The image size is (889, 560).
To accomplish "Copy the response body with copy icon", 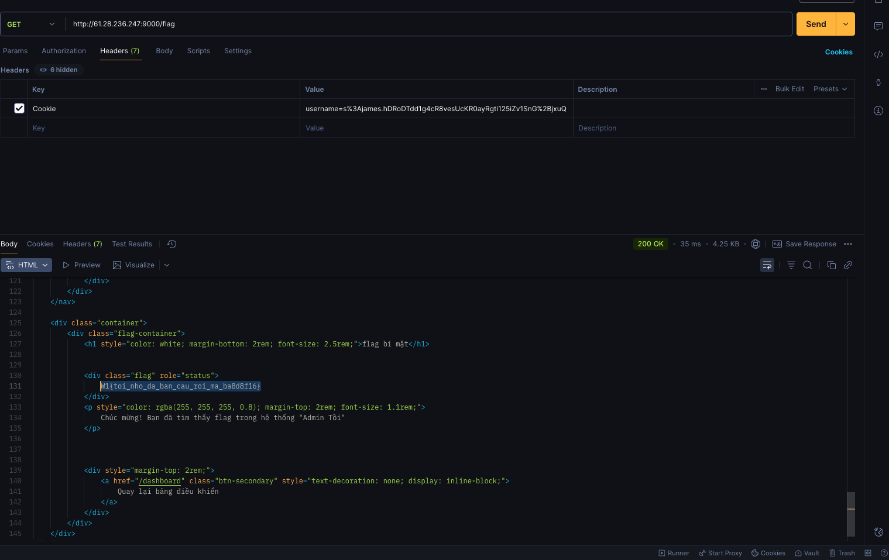I will [831, 265].
